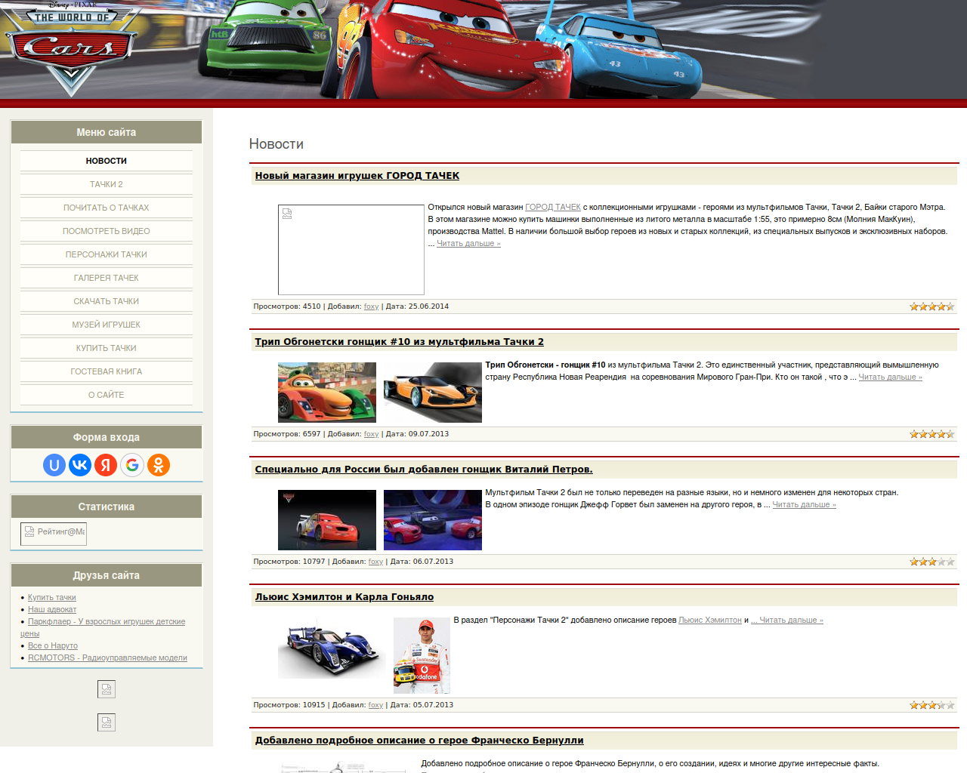Image resolution: width=967 pixels, height=773 pixels.
Task: Click the upper broken counter image in the sidebar
Action: tap(107, 689)
